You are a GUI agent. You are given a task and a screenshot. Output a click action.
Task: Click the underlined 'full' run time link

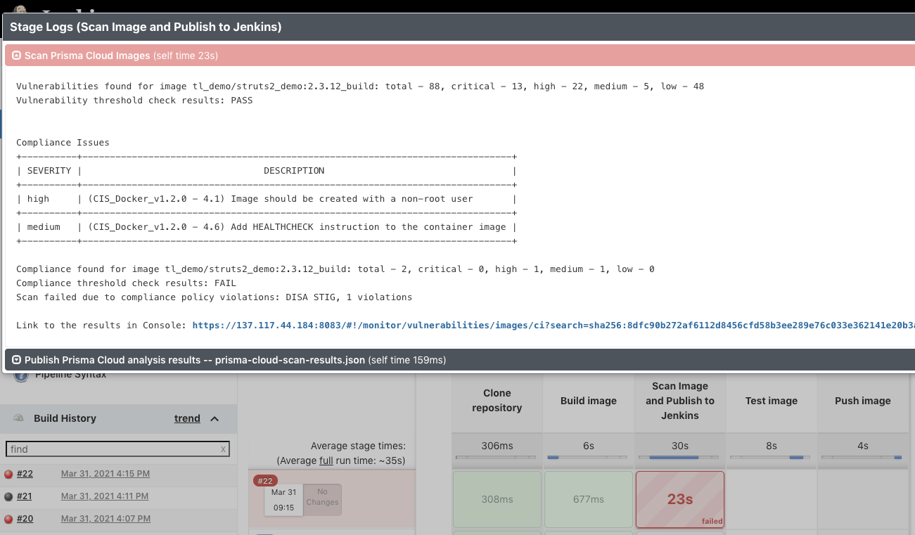coord(326,460)
